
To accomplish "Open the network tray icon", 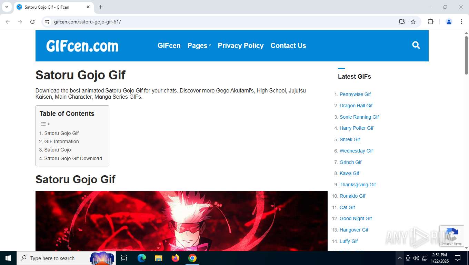I will tap(425, 258).
